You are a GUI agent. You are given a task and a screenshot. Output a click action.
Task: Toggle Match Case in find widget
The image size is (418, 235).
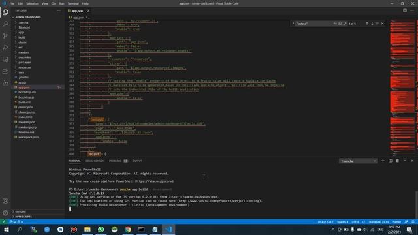[x=335, y=23]
